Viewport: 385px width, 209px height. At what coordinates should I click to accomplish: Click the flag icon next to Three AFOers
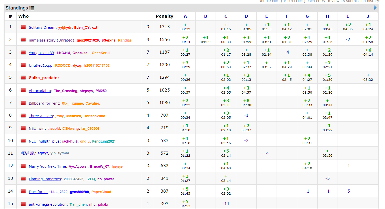click(x=23, y=116)
